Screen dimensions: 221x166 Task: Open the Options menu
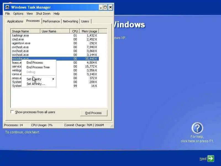tap(18, 14)
